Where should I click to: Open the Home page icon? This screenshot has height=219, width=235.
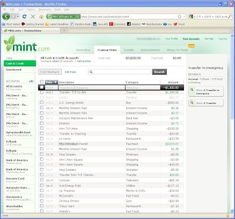[x=41, y=16]
